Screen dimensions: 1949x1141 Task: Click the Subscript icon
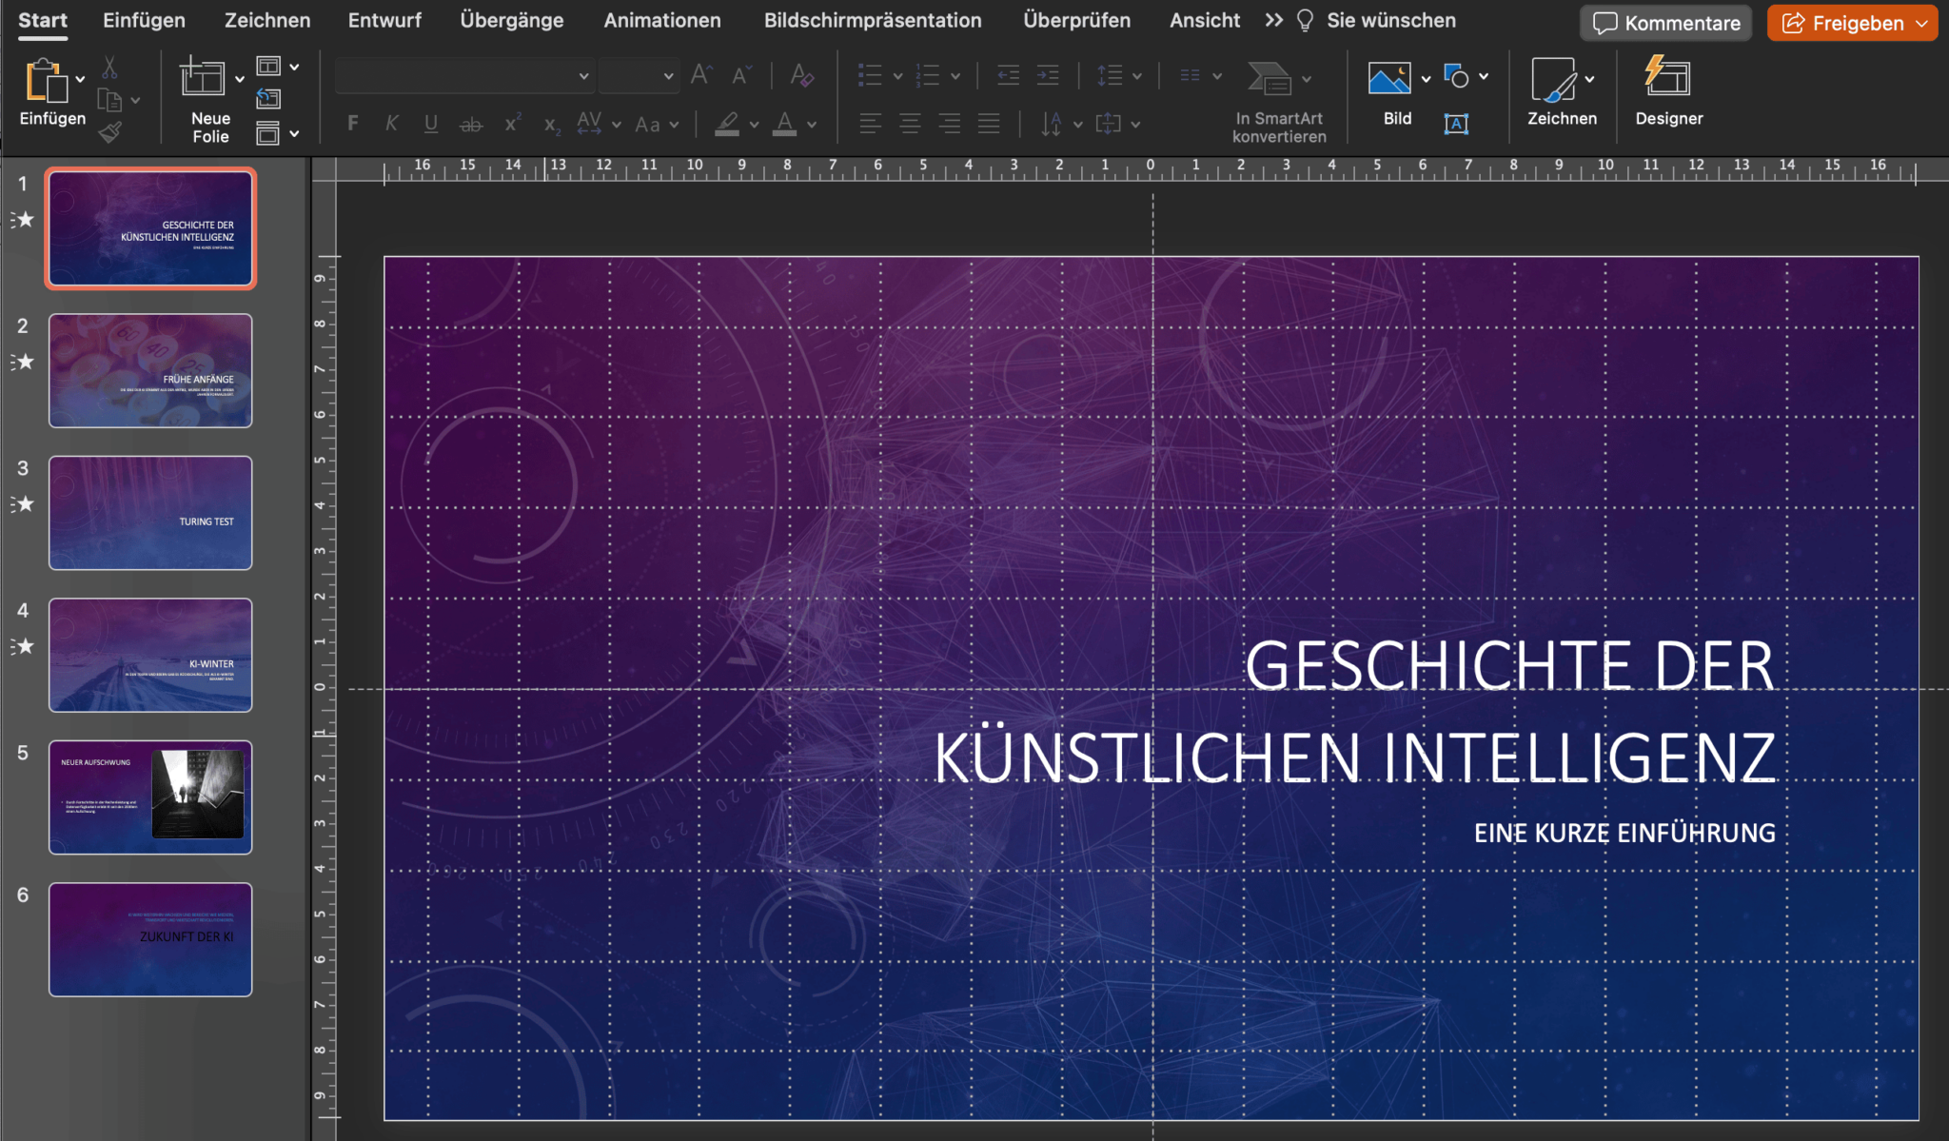(552, 125)
